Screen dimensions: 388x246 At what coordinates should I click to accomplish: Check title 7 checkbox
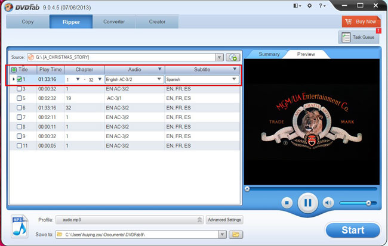[19, 117]
